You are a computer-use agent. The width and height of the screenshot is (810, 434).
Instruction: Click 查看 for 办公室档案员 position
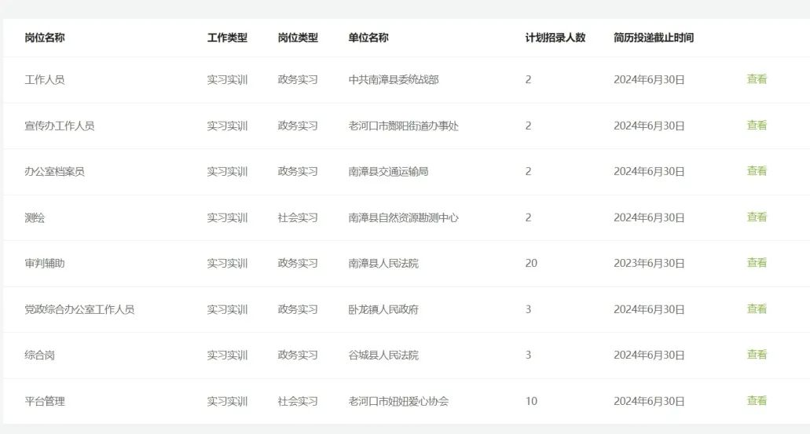757,171
